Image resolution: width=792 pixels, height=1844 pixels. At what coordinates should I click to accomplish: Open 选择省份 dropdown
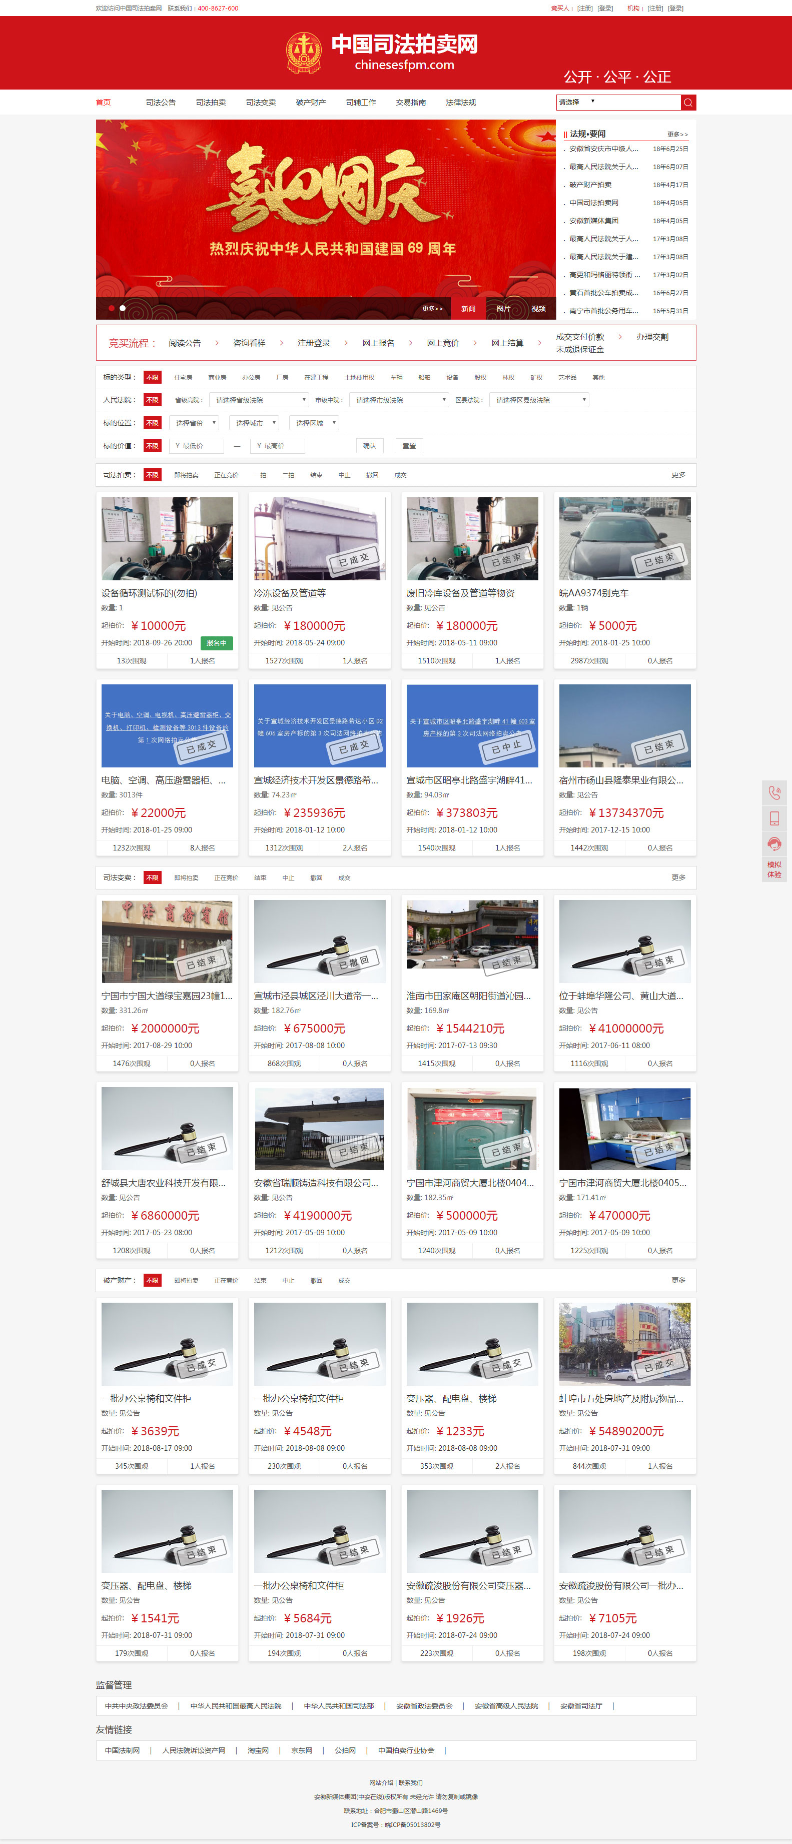coord(193,423)
